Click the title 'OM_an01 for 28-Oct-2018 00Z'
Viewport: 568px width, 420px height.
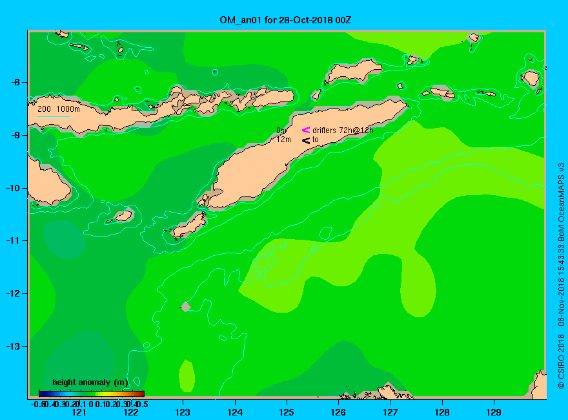(x=285, y=20)
